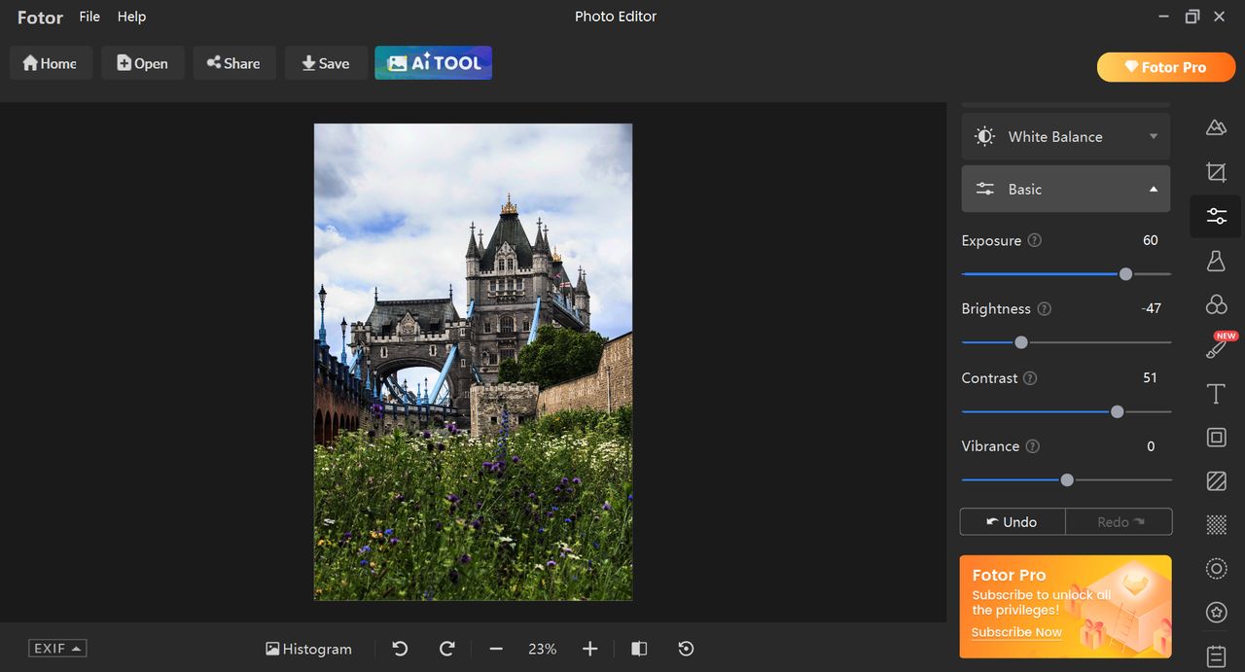
Task: Collapse the Basic adjustments section
Action: tap(1066, 189)
